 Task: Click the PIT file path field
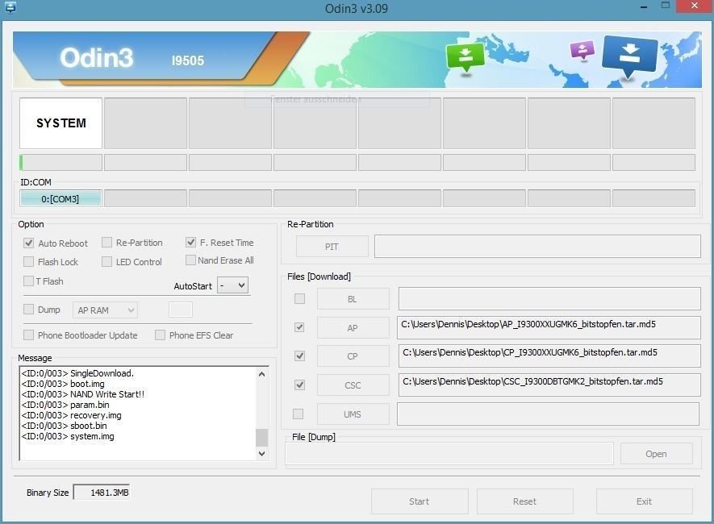(537, 246)
